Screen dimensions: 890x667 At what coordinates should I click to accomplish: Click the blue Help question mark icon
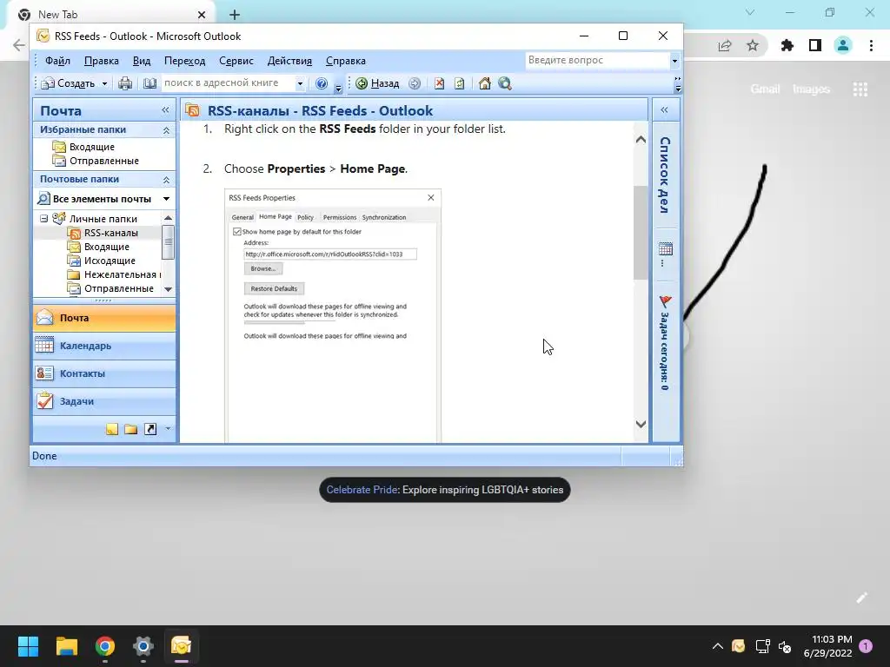pos(322,83)
